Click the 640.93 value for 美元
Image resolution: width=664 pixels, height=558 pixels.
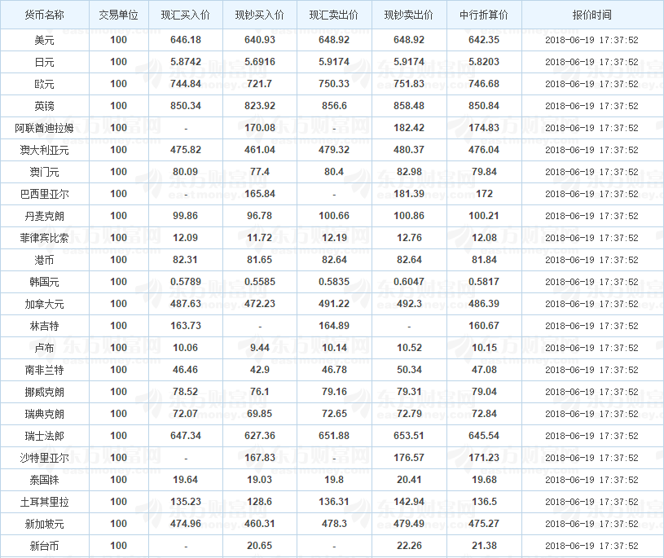260,40
